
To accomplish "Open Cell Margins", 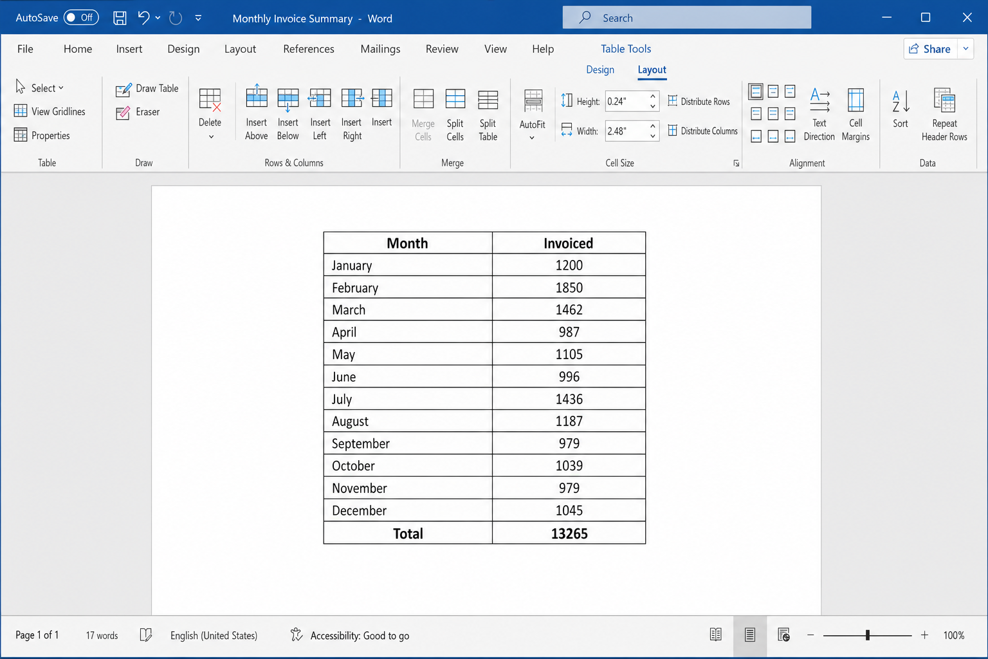I will pyautogui.click(x=855, y=115).
